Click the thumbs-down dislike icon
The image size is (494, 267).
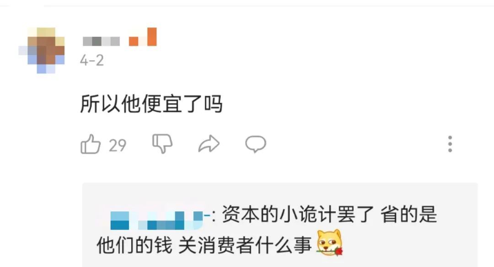coord(162,144)
